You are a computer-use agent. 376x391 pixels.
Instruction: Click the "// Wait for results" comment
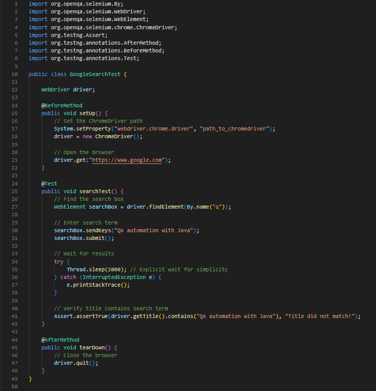click(84, 254)
